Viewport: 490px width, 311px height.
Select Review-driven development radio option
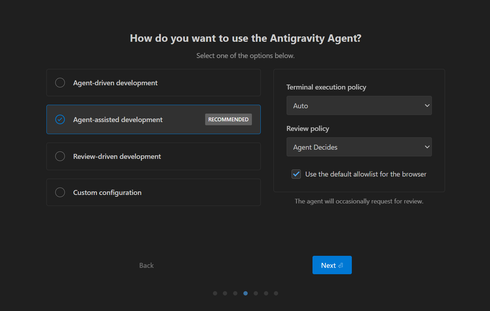pyautogui.click(x=60, y=156)
